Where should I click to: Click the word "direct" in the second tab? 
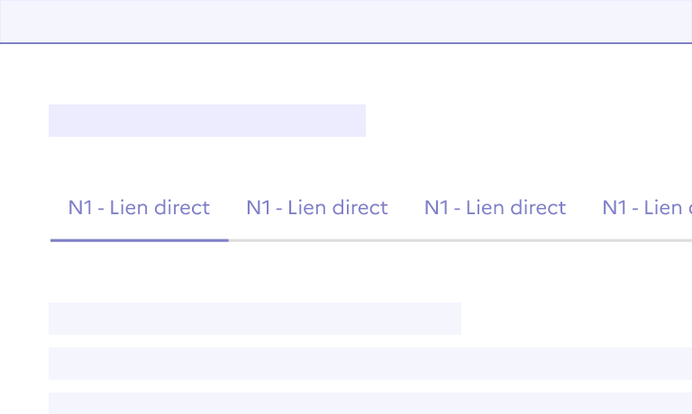(x=360, y=208)
